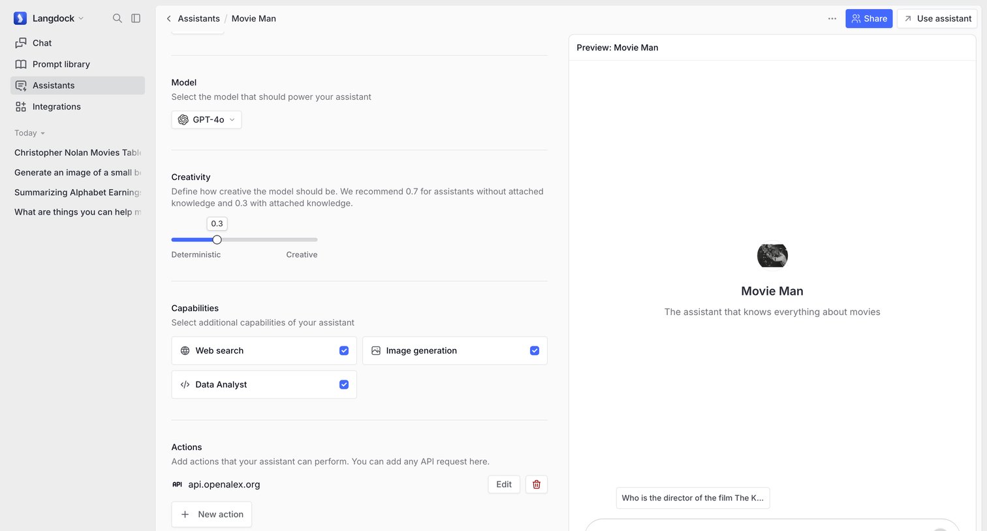
Task: Toggle the Image generation checkbox
Action: point(535,351)
